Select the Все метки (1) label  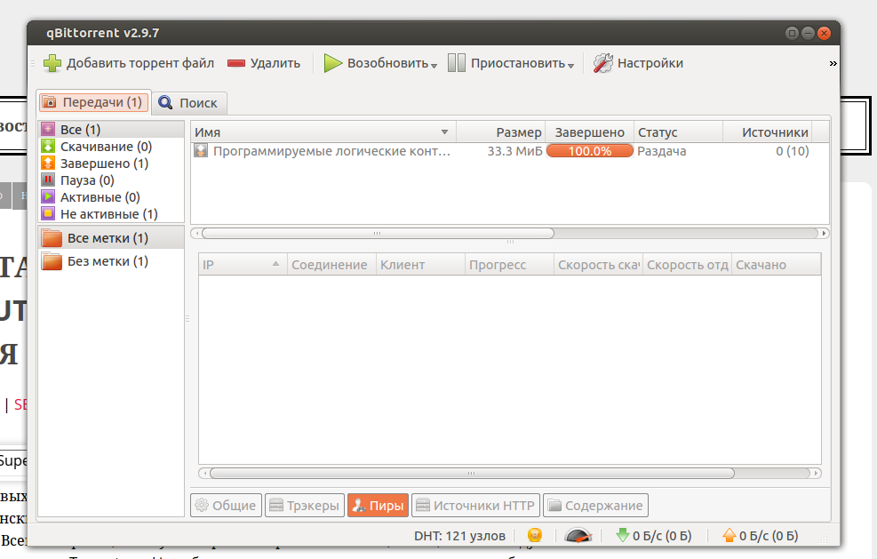pyautogui.click(x=111, y=238)
